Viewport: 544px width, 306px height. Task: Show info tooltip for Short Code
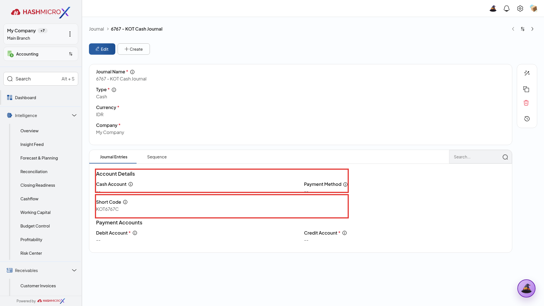tap(125, 202)
